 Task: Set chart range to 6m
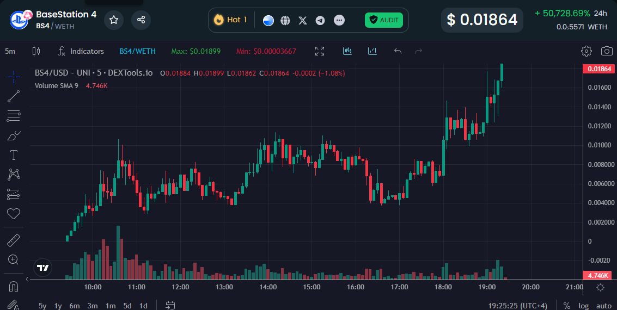coord(75,306)
